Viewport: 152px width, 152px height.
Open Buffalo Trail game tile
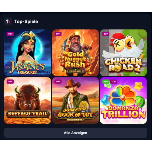pyautogui.click(x=28, y=101)
